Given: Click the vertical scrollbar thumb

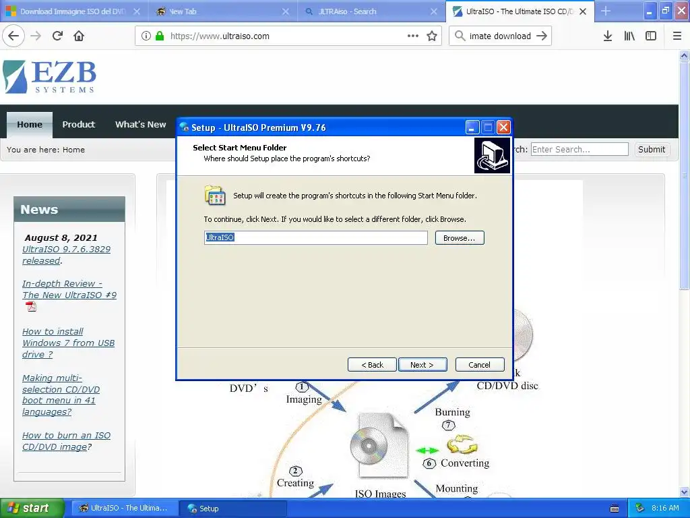Looking at the screenshot, I should click(684, 175).
